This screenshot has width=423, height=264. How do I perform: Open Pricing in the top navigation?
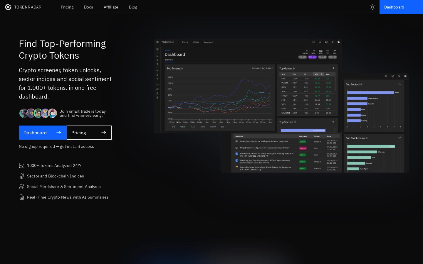click(67, 7)
